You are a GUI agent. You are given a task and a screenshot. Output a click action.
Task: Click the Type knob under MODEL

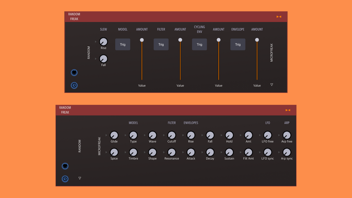[133, 135]
